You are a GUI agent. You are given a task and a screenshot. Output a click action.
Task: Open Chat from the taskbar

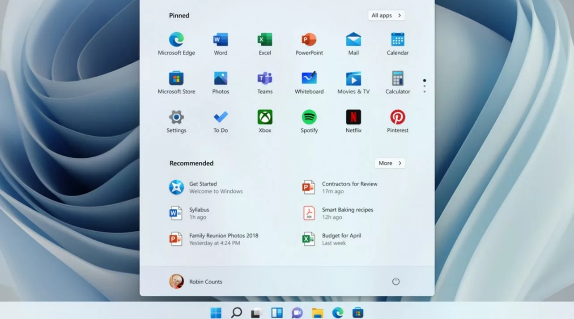click(x=297, y=313)
